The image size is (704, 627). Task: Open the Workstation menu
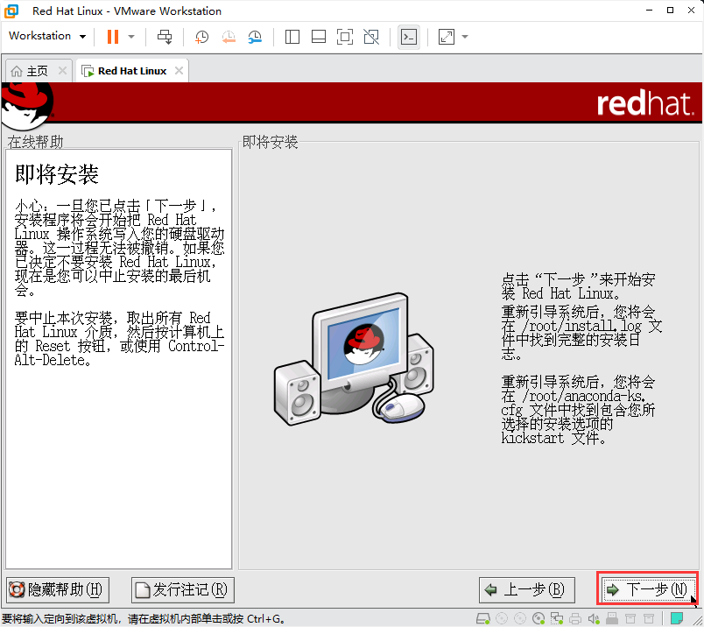click(47, 36)
